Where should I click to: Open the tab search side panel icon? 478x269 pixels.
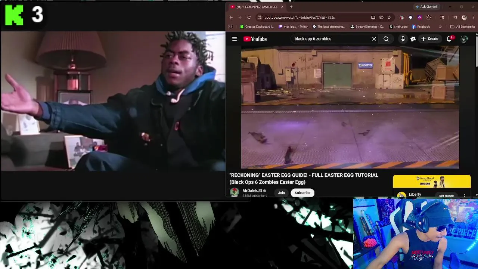(442, 18)
